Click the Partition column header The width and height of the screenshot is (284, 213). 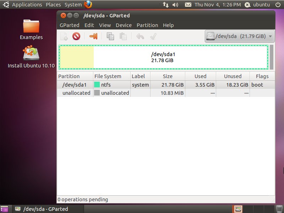(x=75, y=76)
